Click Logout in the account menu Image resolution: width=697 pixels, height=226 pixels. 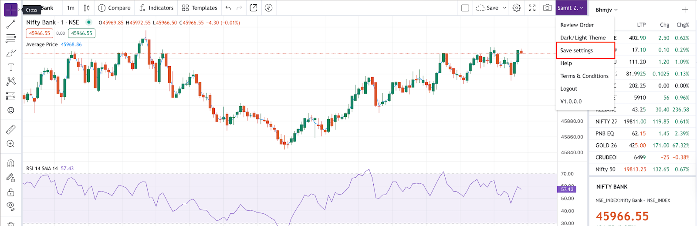click(x=568, y=89)
